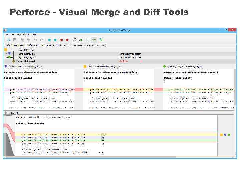Go to next diff with teal right arrow

55,40
